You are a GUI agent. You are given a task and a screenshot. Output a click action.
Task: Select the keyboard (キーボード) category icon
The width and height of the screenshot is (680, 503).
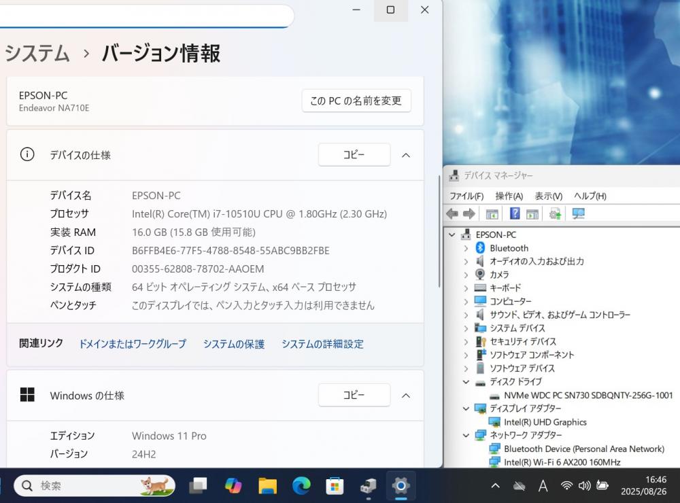point(480,288)
